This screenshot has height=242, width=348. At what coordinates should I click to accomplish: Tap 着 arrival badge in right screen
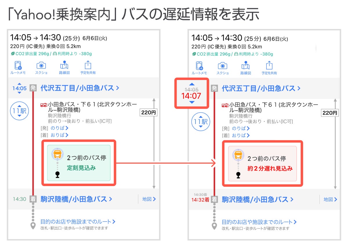214,199
